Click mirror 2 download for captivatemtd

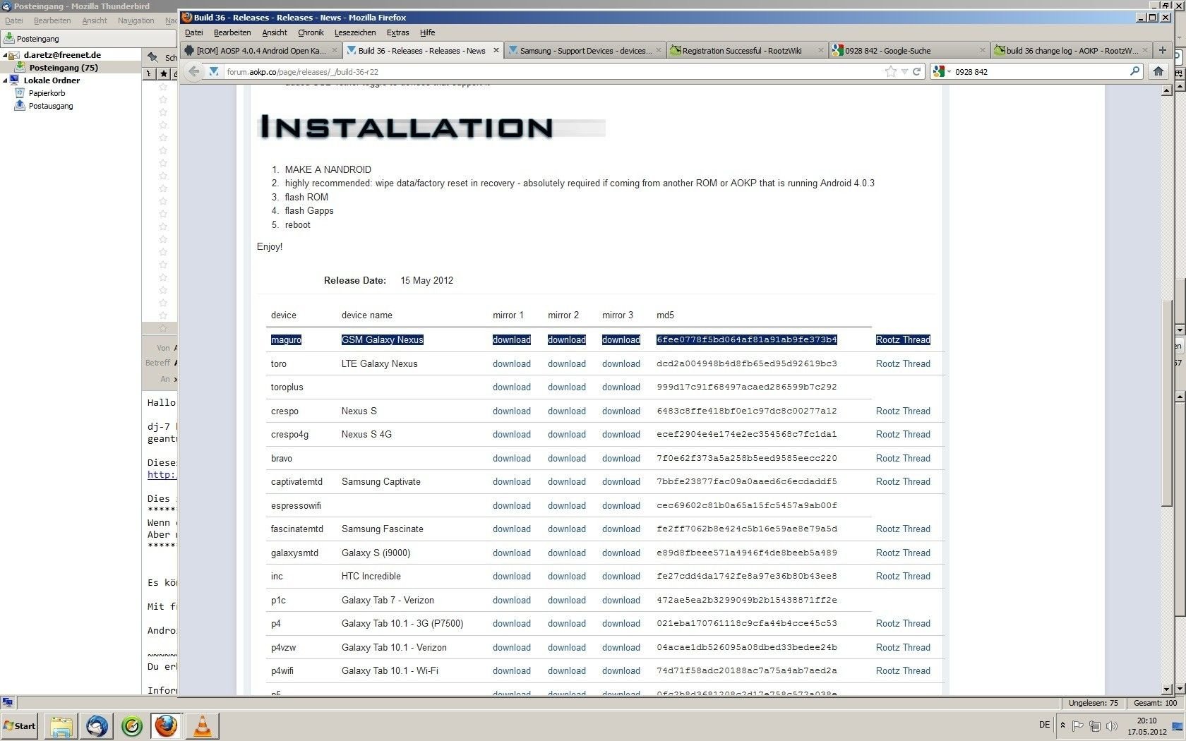point(567,481)
